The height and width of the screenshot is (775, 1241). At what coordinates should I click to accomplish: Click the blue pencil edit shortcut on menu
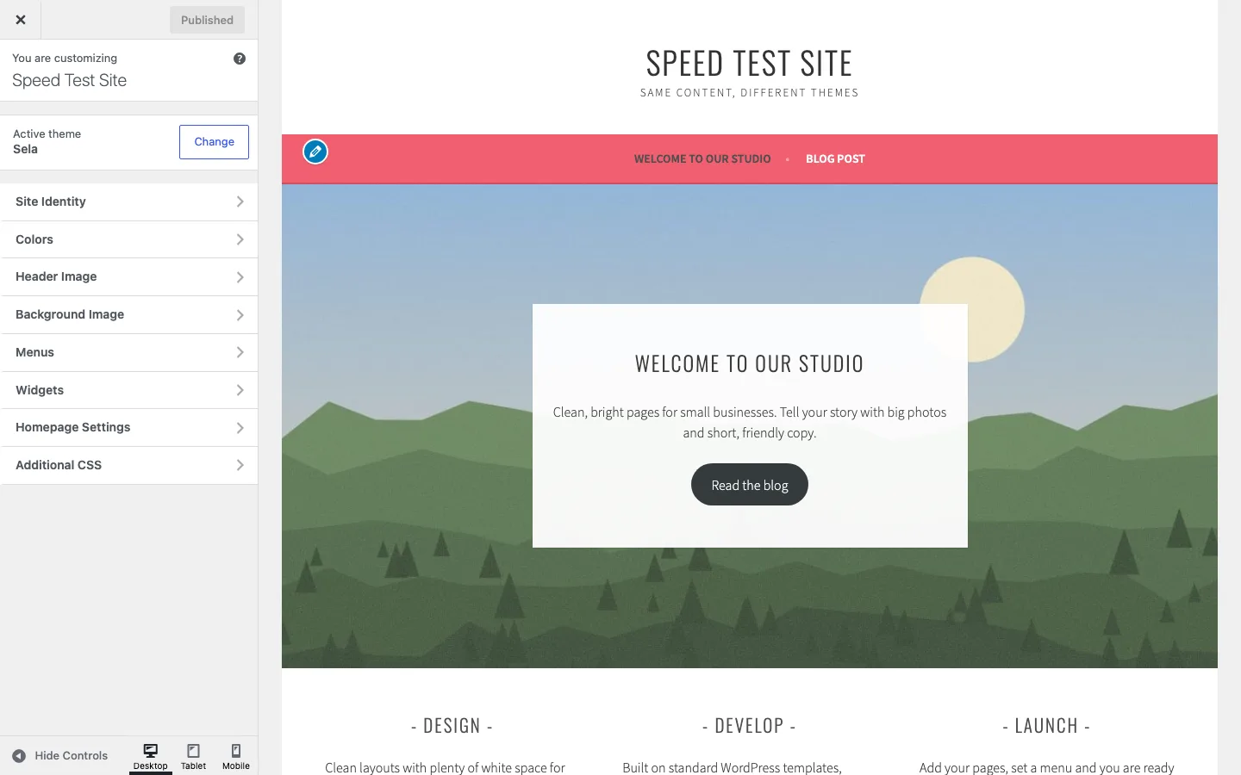point(315,152)
